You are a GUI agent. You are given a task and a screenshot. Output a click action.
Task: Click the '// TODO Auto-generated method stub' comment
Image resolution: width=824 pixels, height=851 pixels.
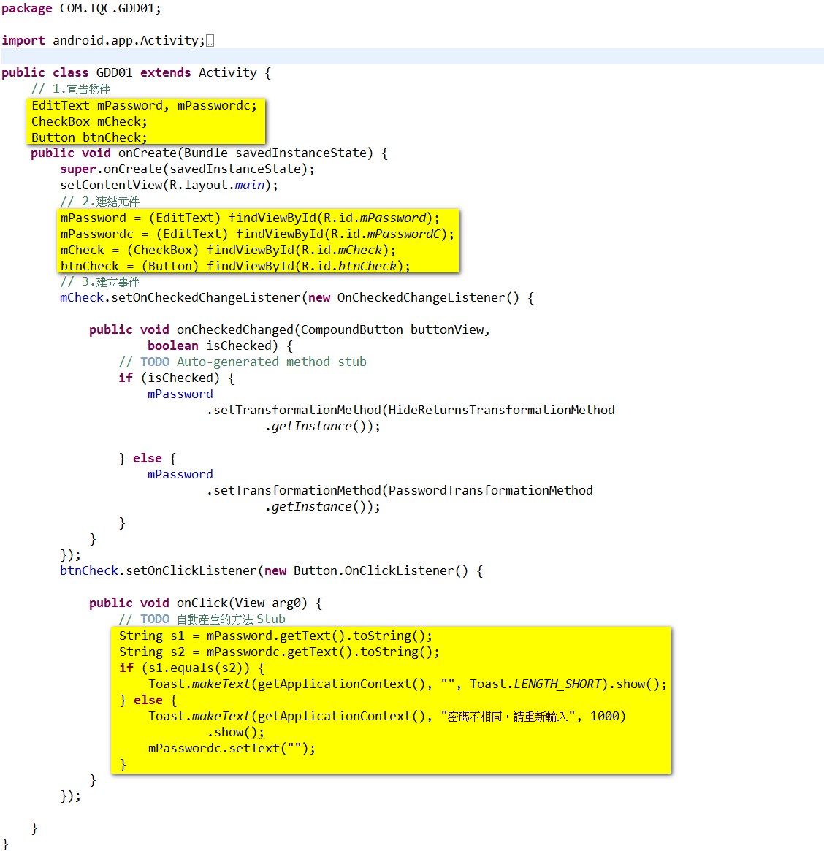tap(243, 362)
